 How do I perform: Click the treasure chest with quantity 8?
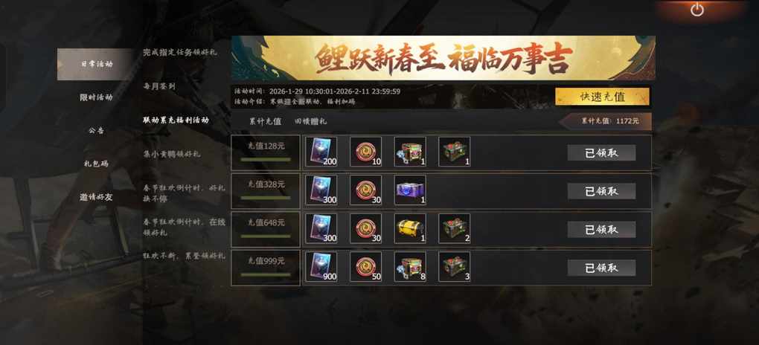click(410, 267)
